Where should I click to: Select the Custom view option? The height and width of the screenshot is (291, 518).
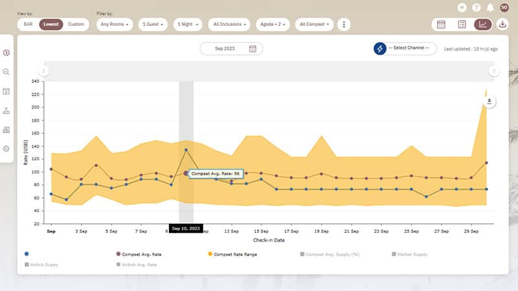[76, 25]
